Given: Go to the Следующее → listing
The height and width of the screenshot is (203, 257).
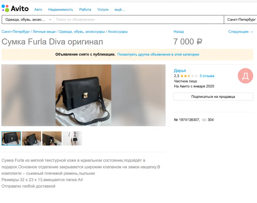Looking at the screenshot, I should pos(241,32).
